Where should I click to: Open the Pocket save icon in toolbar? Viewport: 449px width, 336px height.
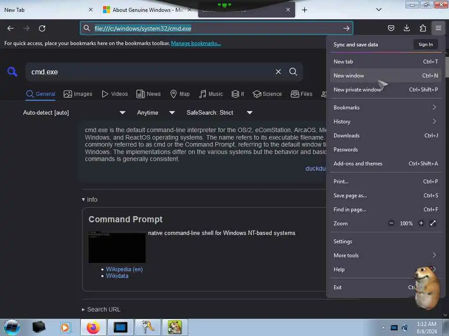(391, 28)
